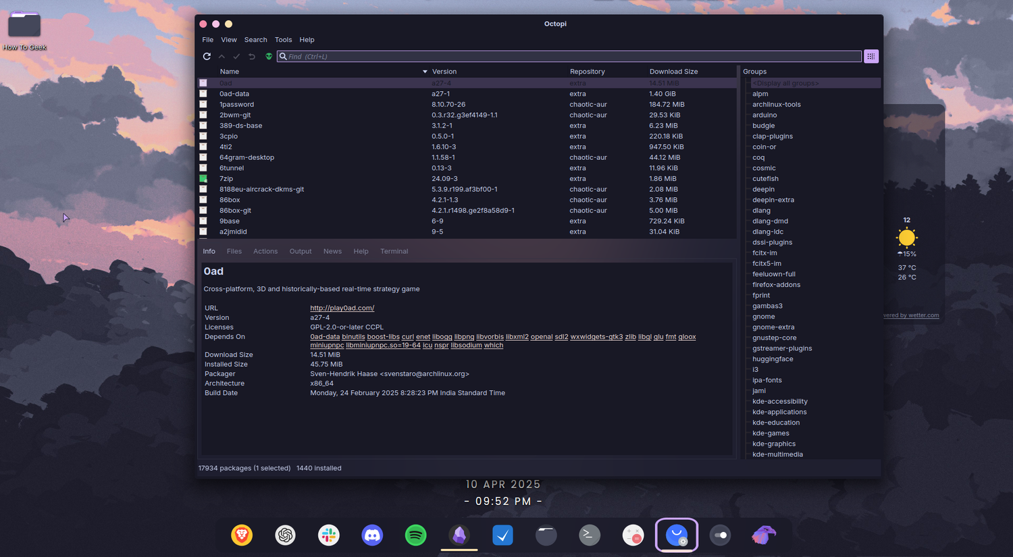Open Discord from the dock

click(372, 535)
